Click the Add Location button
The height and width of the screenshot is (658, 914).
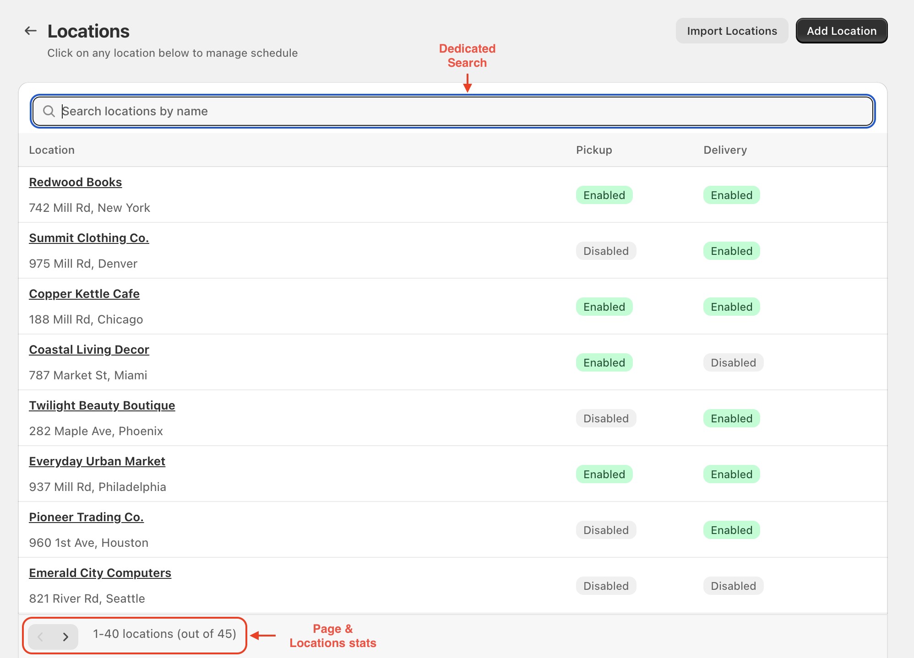[841, 31]
